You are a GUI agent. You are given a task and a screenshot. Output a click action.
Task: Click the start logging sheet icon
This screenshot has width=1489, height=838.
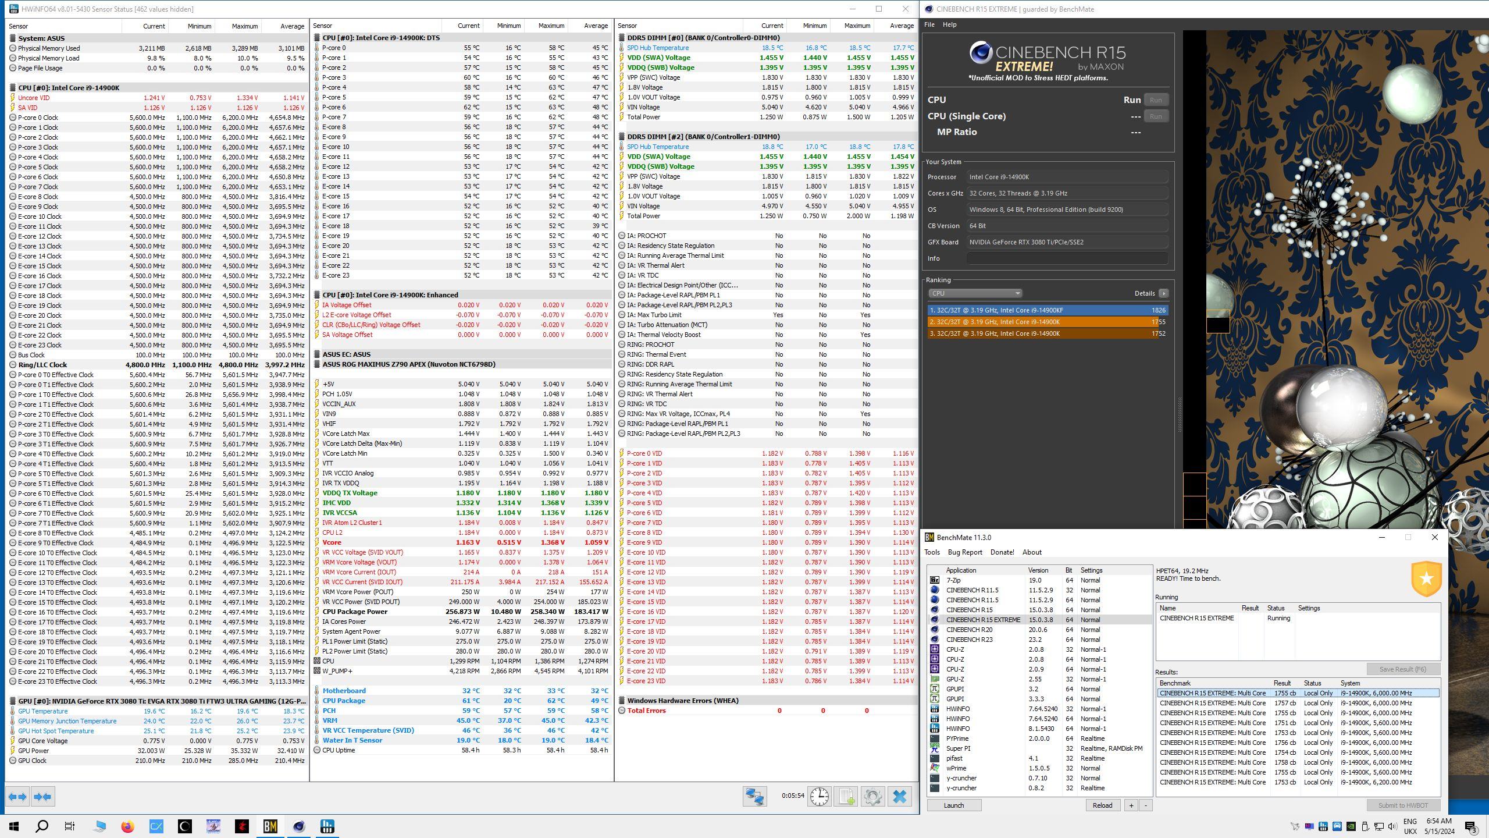click(846, 797)
